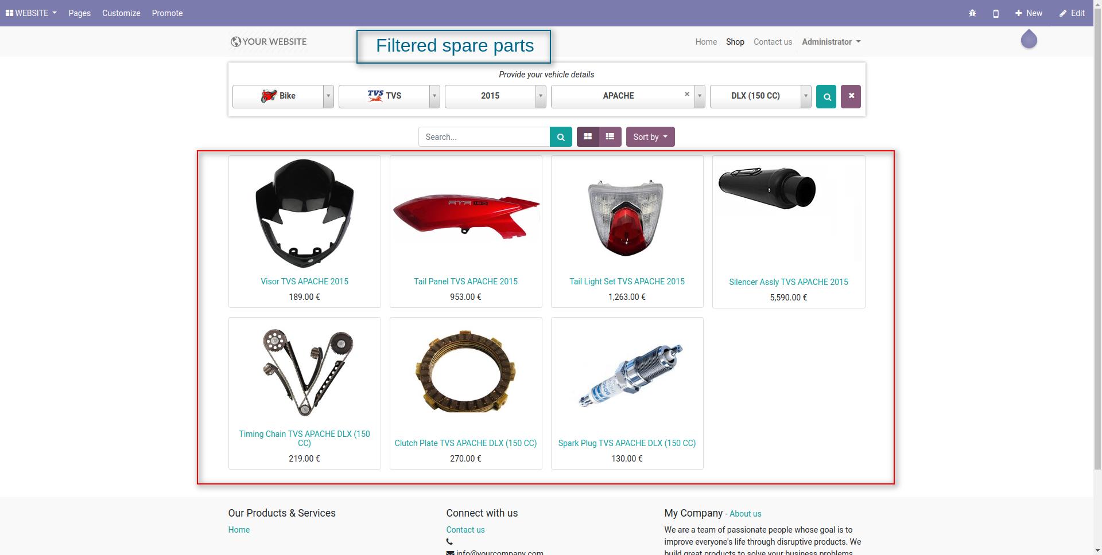Screen dimensions: 1102x555
Task: Open the Timing Chain image
Action: (x=307, y=372)
